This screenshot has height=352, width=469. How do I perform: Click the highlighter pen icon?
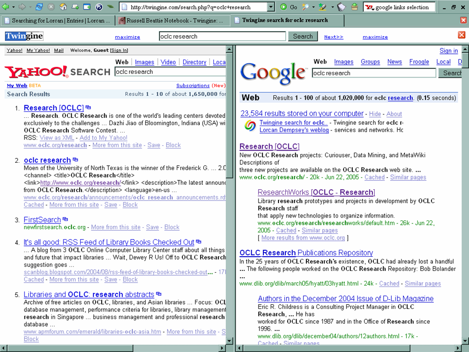[x=322, y=7]
